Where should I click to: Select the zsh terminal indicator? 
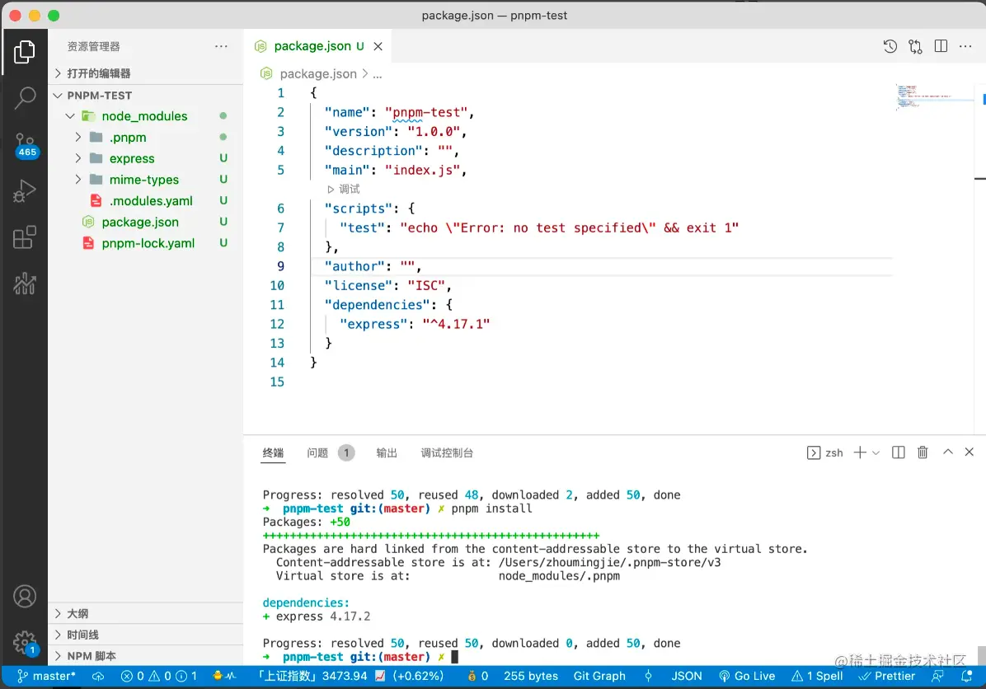pos(824,452)
